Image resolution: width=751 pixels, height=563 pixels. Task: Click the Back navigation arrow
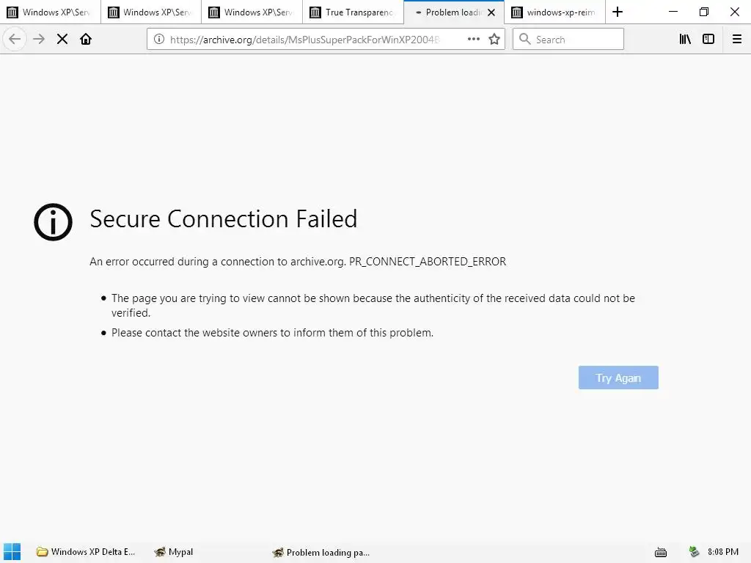click(x=15, y=39)
